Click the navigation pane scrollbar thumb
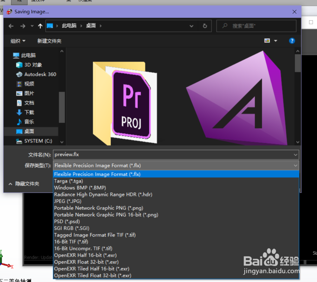 tap(62, 107)
